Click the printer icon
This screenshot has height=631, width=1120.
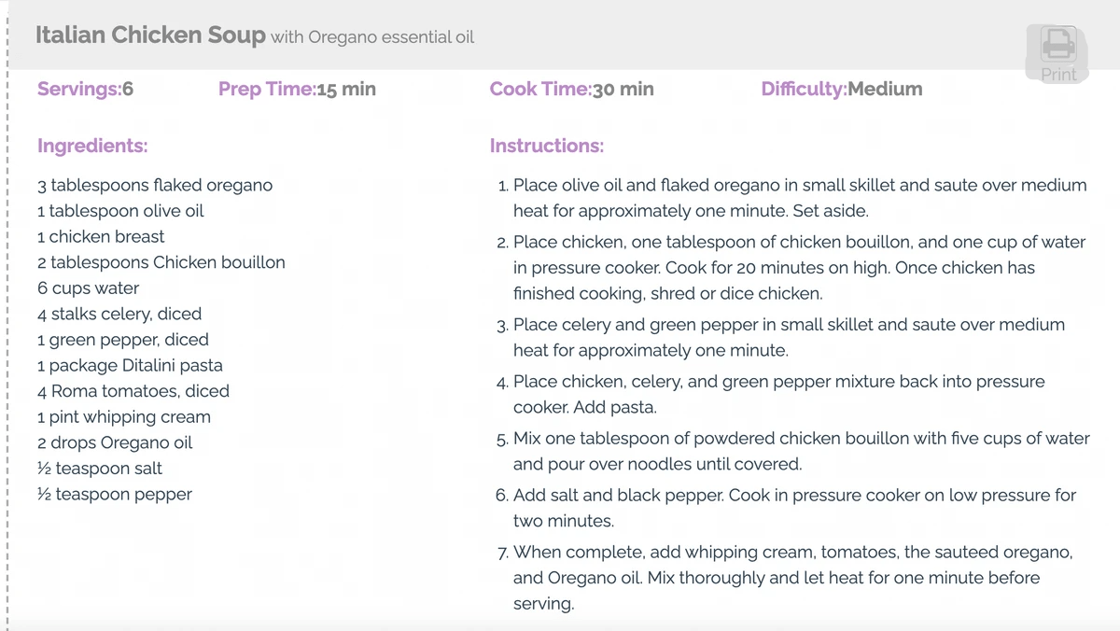pos(1057,44)
